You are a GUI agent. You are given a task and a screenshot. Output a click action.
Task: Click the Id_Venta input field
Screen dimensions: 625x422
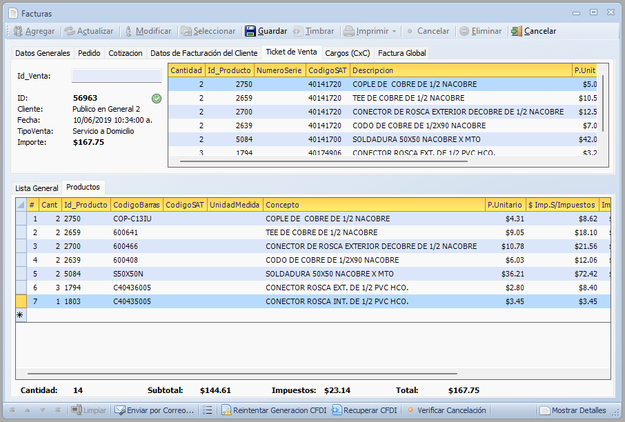116,76
